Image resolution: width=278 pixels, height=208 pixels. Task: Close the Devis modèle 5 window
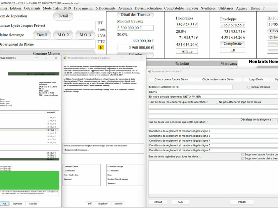click(x=56, y=58)
